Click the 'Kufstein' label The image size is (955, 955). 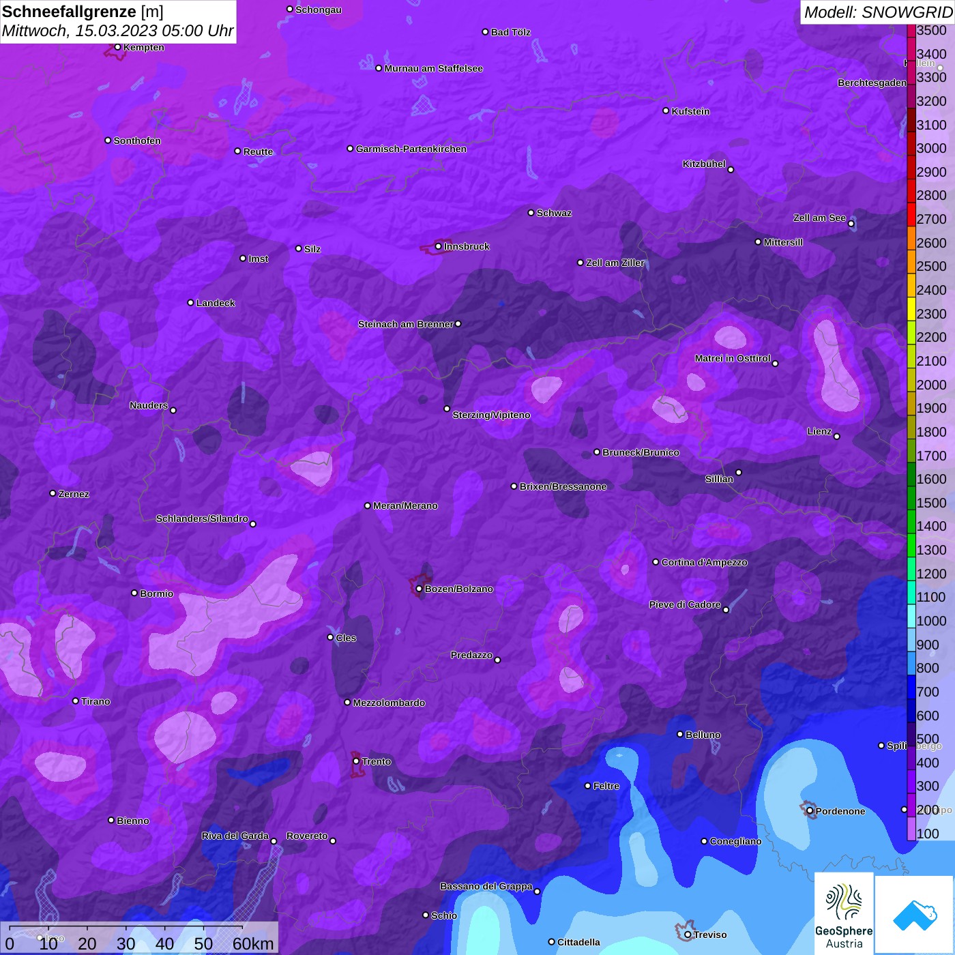(691, 111)
